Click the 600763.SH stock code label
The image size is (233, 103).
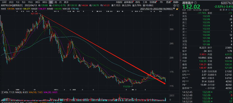(x=6, y=6)
